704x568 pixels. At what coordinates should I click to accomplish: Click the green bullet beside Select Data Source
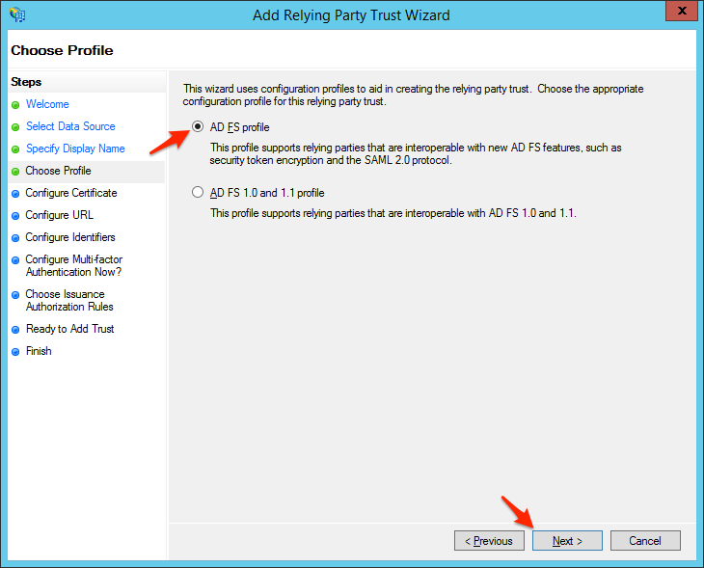pos(15,126)
